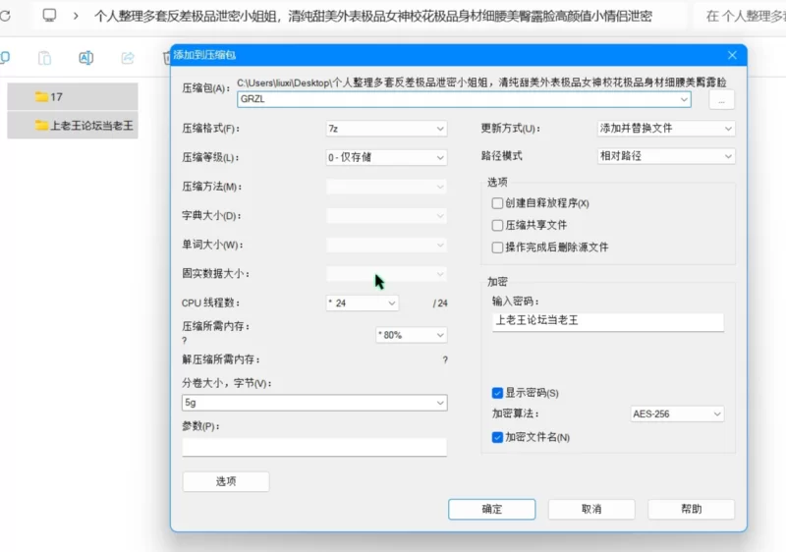786x552 pixels.
Task: Click the 压缩方法(M) disabled dropdown
Action: pyautogui.click(x=386, y=187)
